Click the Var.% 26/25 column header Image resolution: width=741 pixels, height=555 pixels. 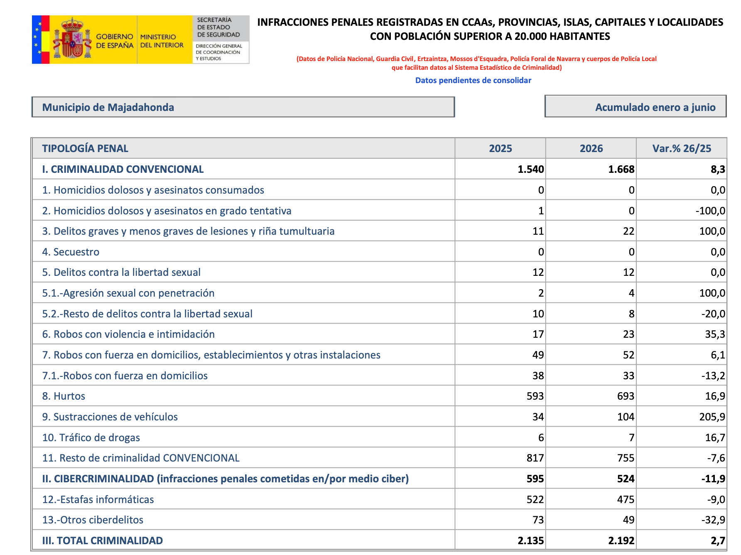pyautogui.click(x=682, y=148)
